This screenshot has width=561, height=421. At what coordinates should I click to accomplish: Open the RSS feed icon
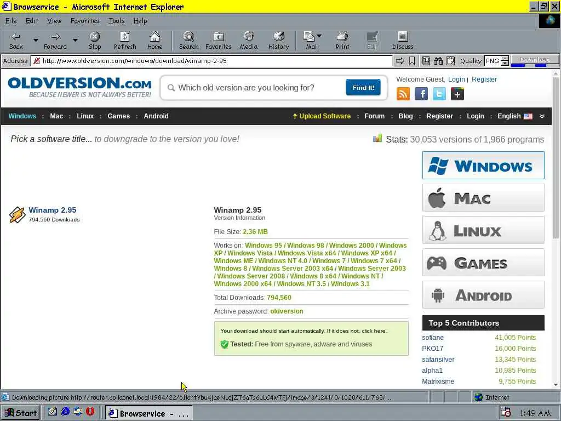(x=403, y=94)
